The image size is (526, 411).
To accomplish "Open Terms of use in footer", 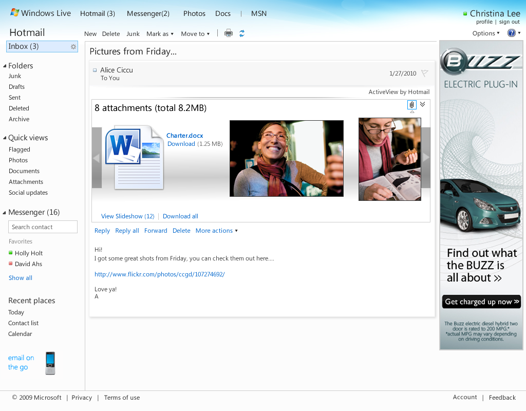I will [x=122, y=398].
